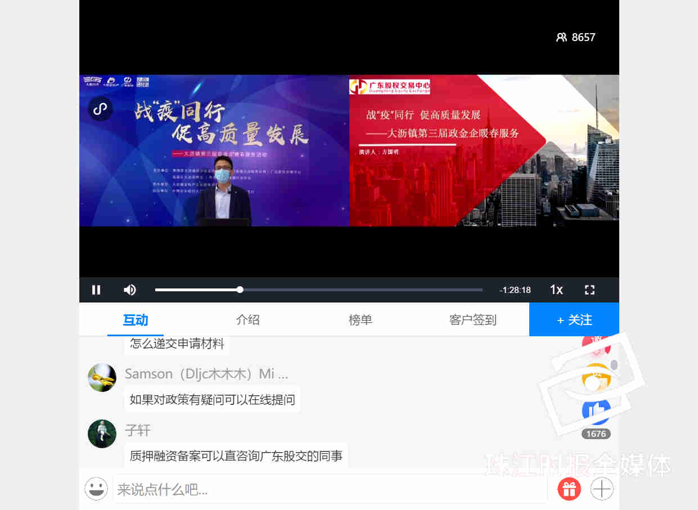
Task: Mute the video volume speaker icon
Action: coord(130,290)
